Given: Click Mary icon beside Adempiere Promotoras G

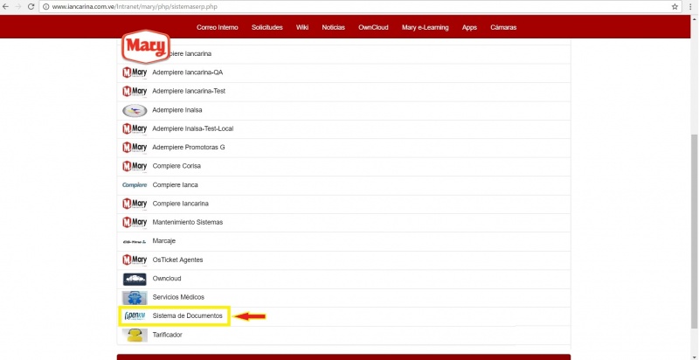Looking at the screenshot, I should tap(135, 147).
